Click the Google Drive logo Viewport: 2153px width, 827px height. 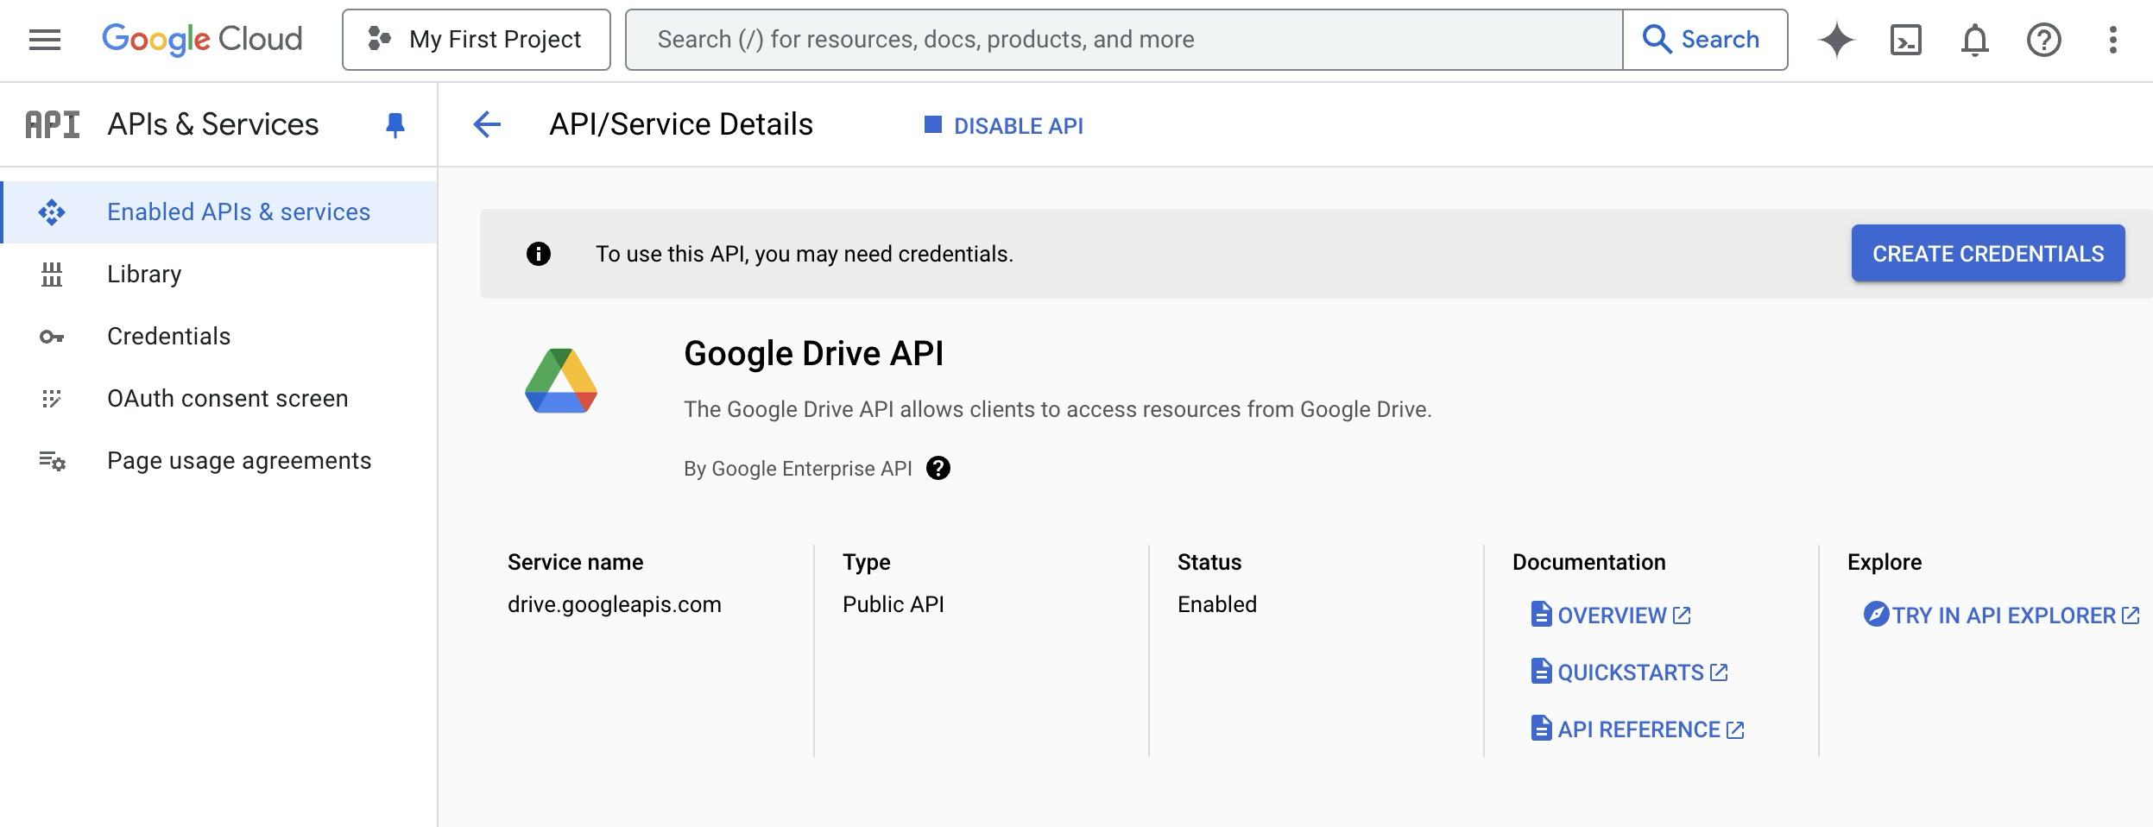pos(561,381)
